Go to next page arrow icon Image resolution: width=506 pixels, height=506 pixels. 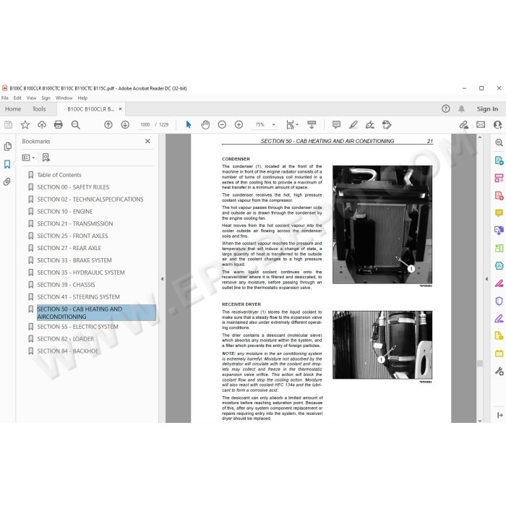point(125,124)
